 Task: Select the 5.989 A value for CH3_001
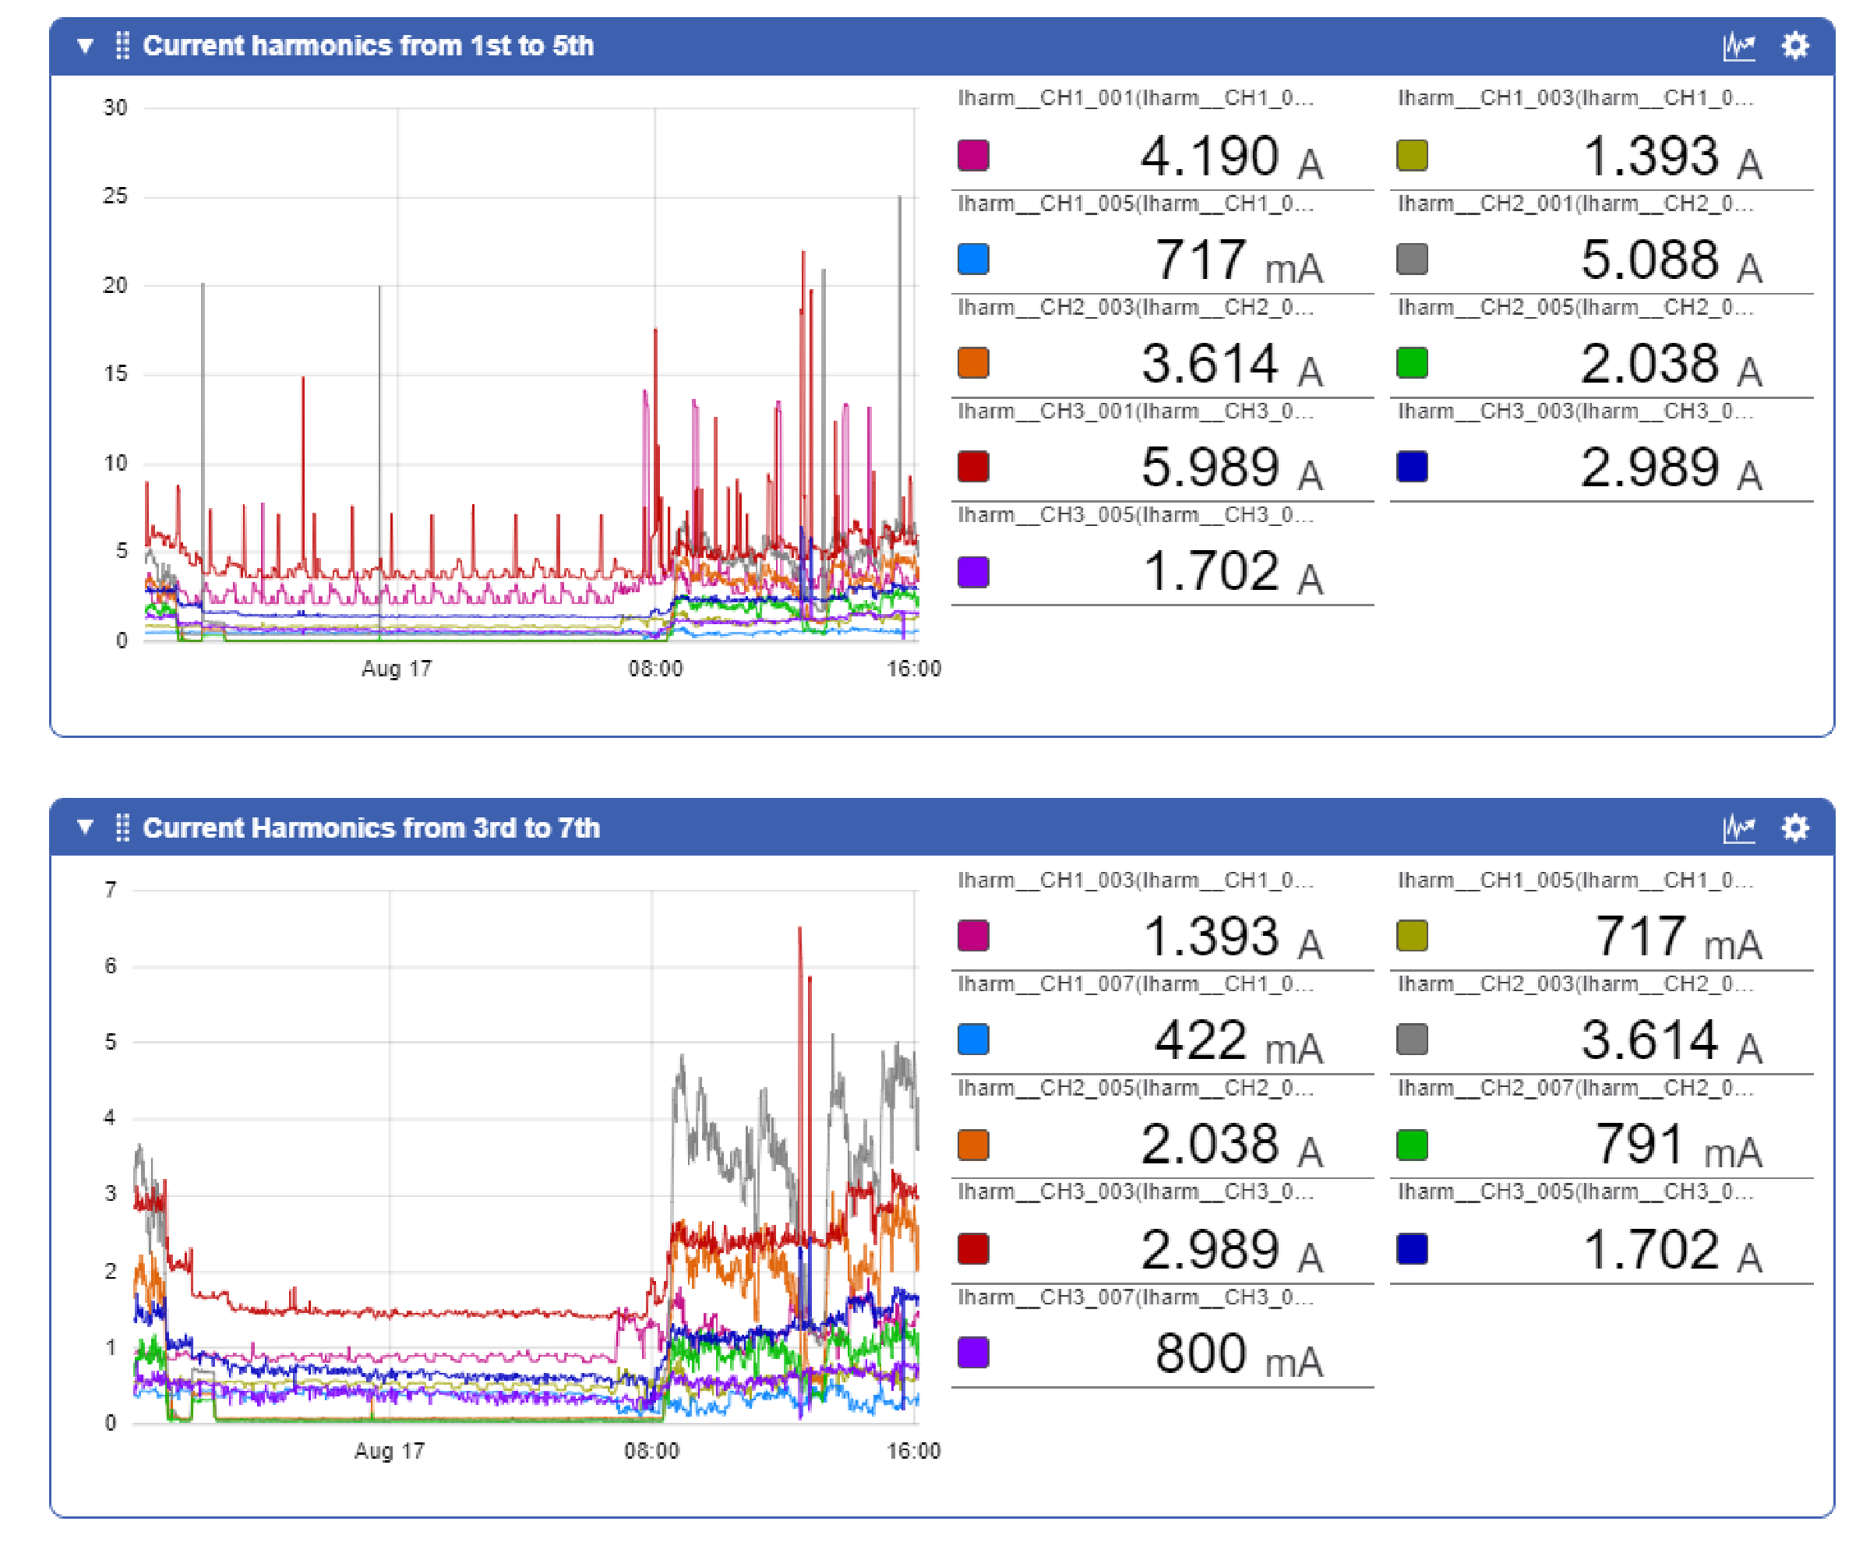tap(1232, 468)
